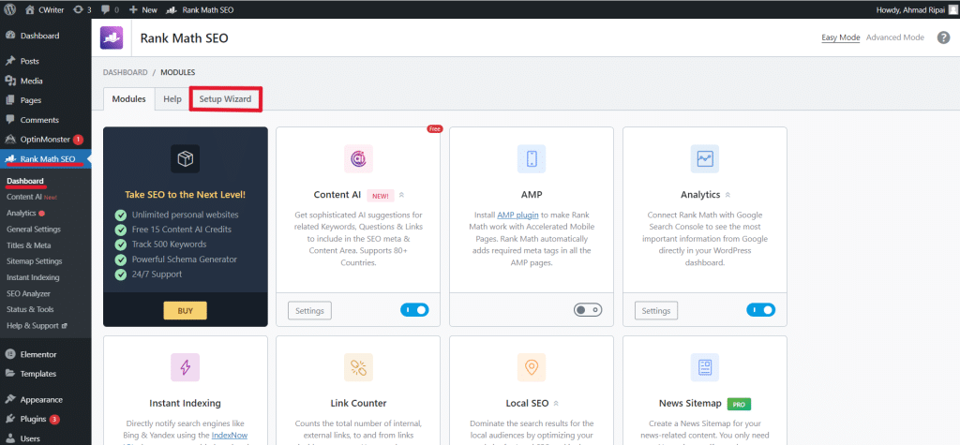Open Elementor in the sidebar
Image resolution: width=960 pixels, height=445 pixels.
point(37,354)
